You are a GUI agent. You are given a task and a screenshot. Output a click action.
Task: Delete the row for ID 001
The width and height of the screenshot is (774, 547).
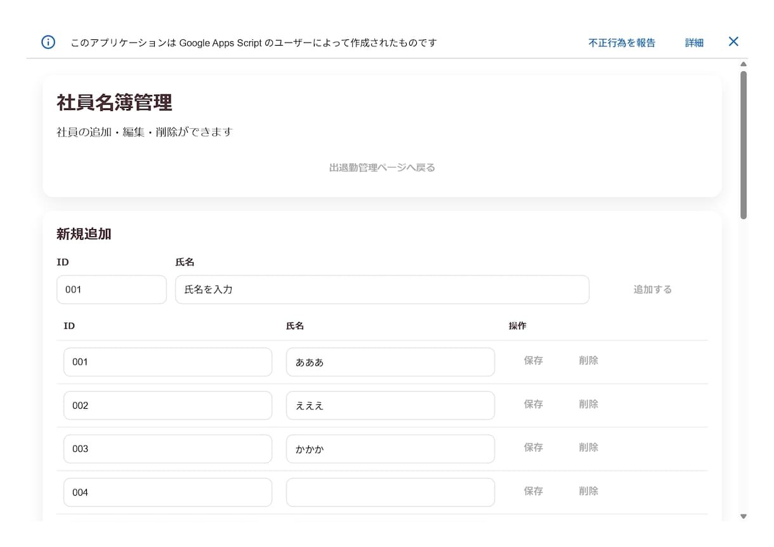[x=588, y=360]
